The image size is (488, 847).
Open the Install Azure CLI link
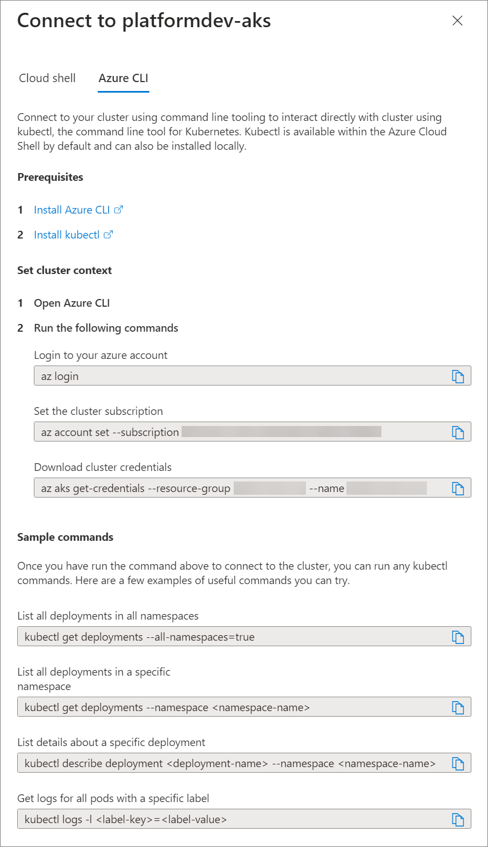point(72,210)
